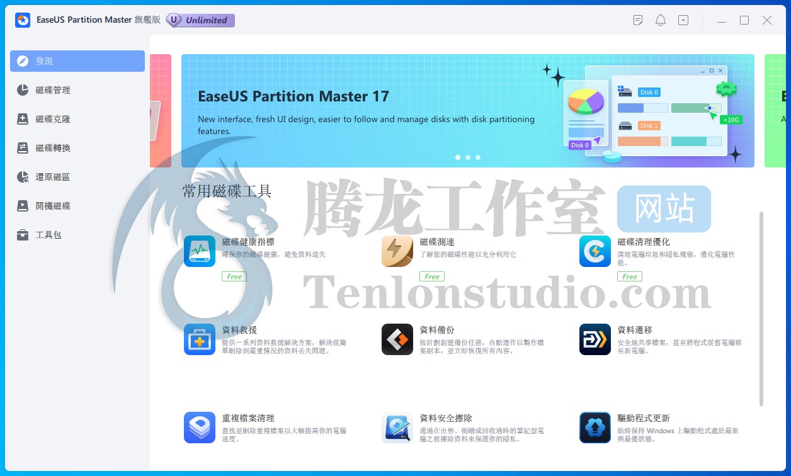Click the 常用磁碟工具 heading

(227, 191)
